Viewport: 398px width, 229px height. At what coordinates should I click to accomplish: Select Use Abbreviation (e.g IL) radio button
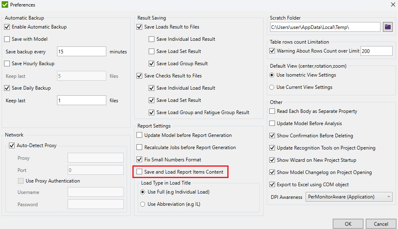click(143, 204)
